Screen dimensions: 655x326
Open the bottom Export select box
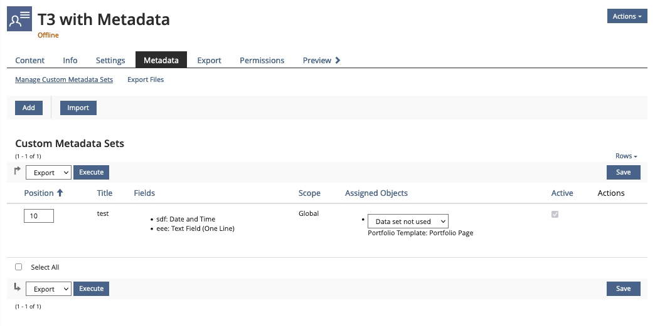click(48, 289)
